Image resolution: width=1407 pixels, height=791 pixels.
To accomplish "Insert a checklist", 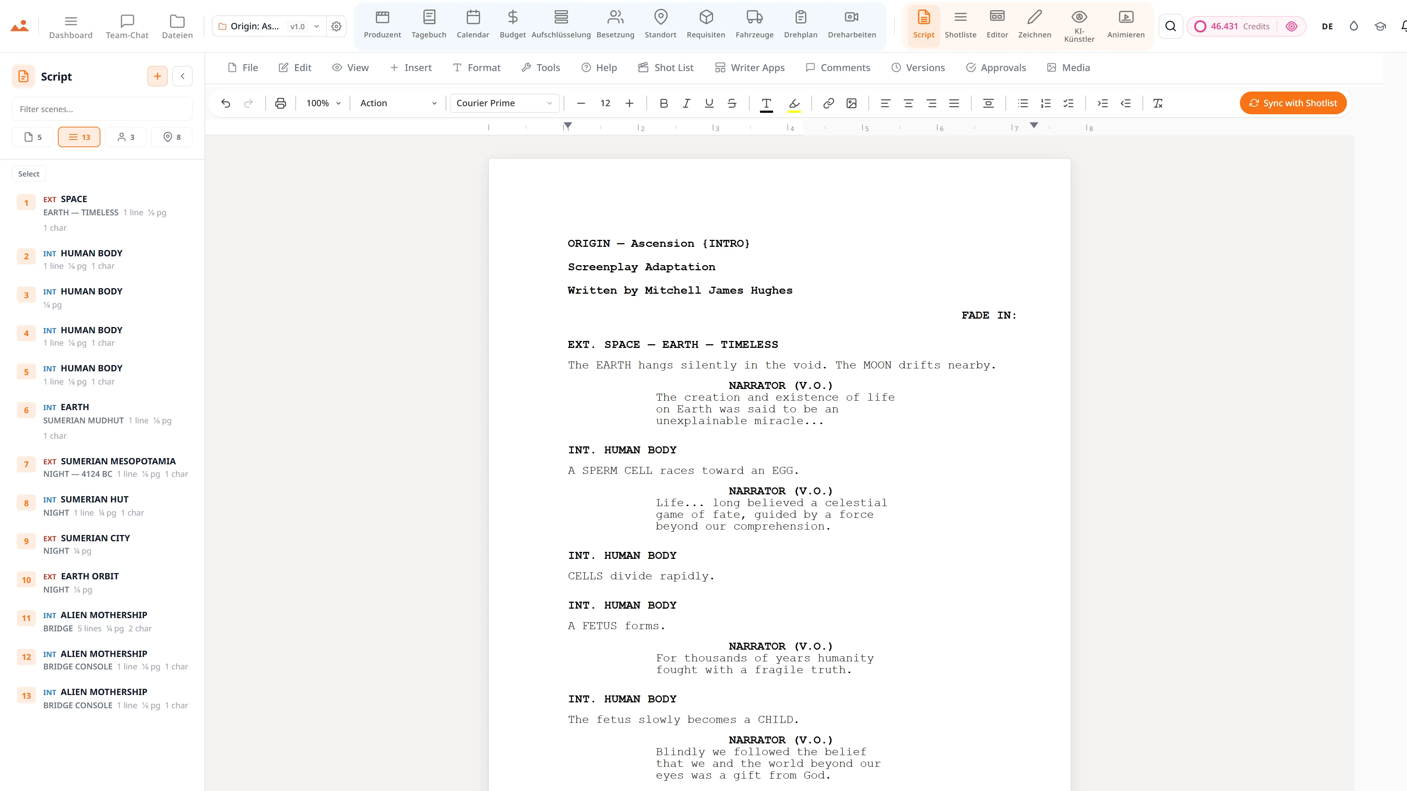I will coord(1069,103).
